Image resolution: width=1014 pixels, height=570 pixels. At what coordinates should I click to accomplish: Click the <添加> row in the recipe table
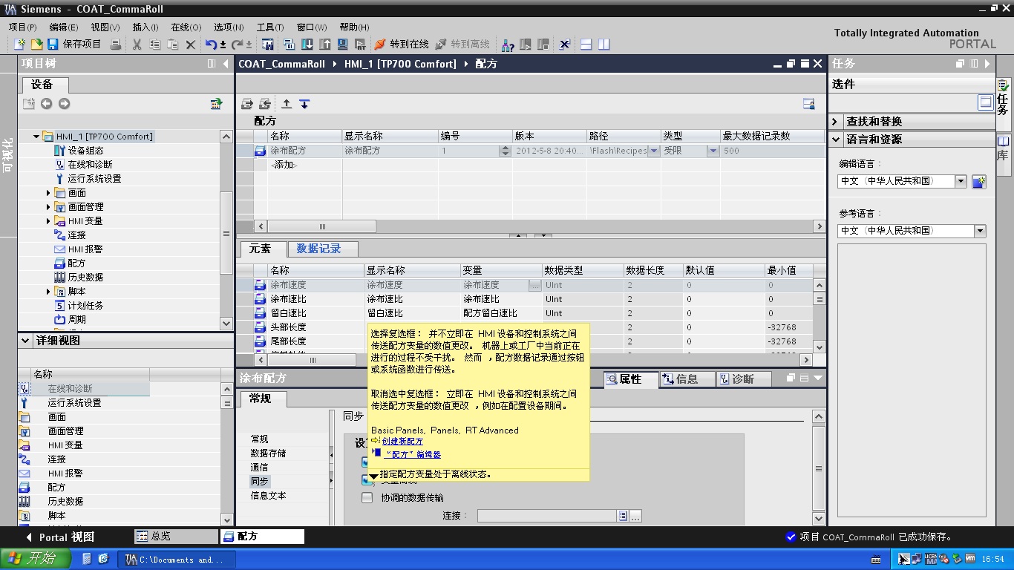[x=284, y=165]
